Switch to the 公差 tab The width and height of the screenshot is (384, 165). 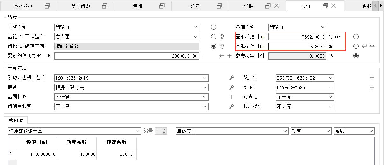195,6
